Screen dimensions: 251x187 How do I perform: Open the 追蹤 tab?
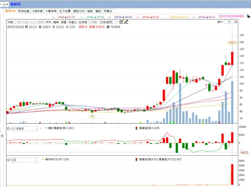pyautogui.click(x=90, y=11)
